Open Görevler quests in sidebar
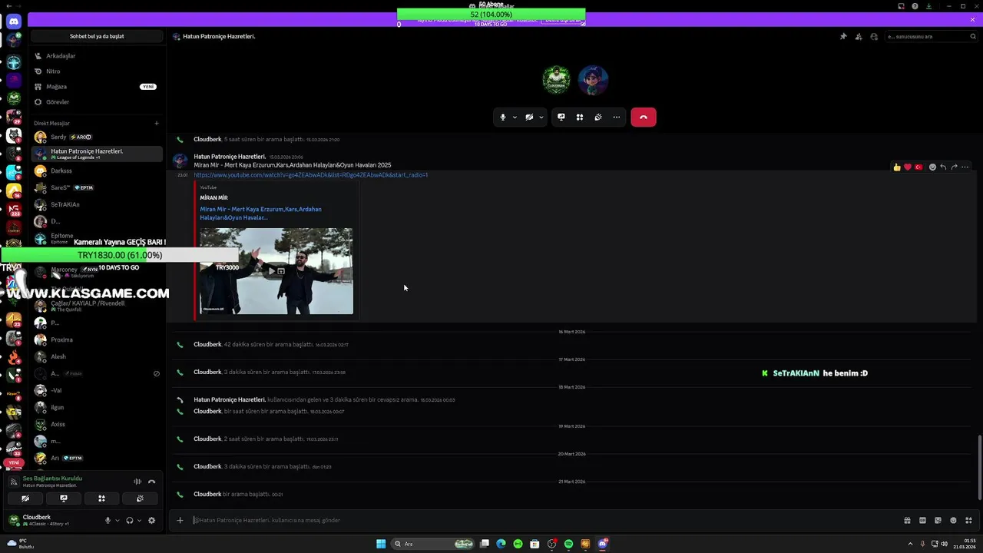 pyautogui.click(x=96, y=102)
